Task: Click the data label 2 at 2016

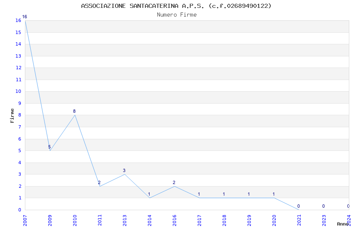Action: pyautogui.click(x=174, y=182)
